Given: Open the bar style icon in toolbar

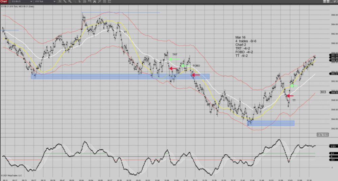Looking at the screenshot, I should point(61,2).
